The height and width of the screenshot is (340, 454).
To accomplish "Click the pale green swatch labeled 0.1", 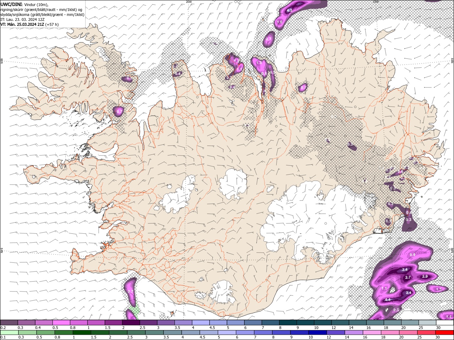I will (x=9, y=332).
